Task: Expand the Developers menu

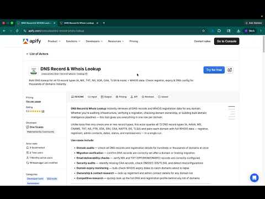Action: (x=94, y=41)
